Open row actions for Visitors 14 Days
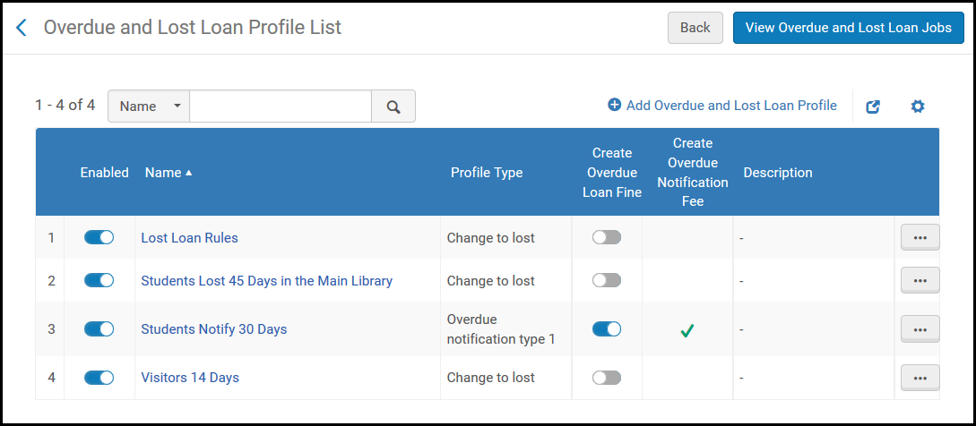This screenshot has height=426, width=976. [920, 378]
